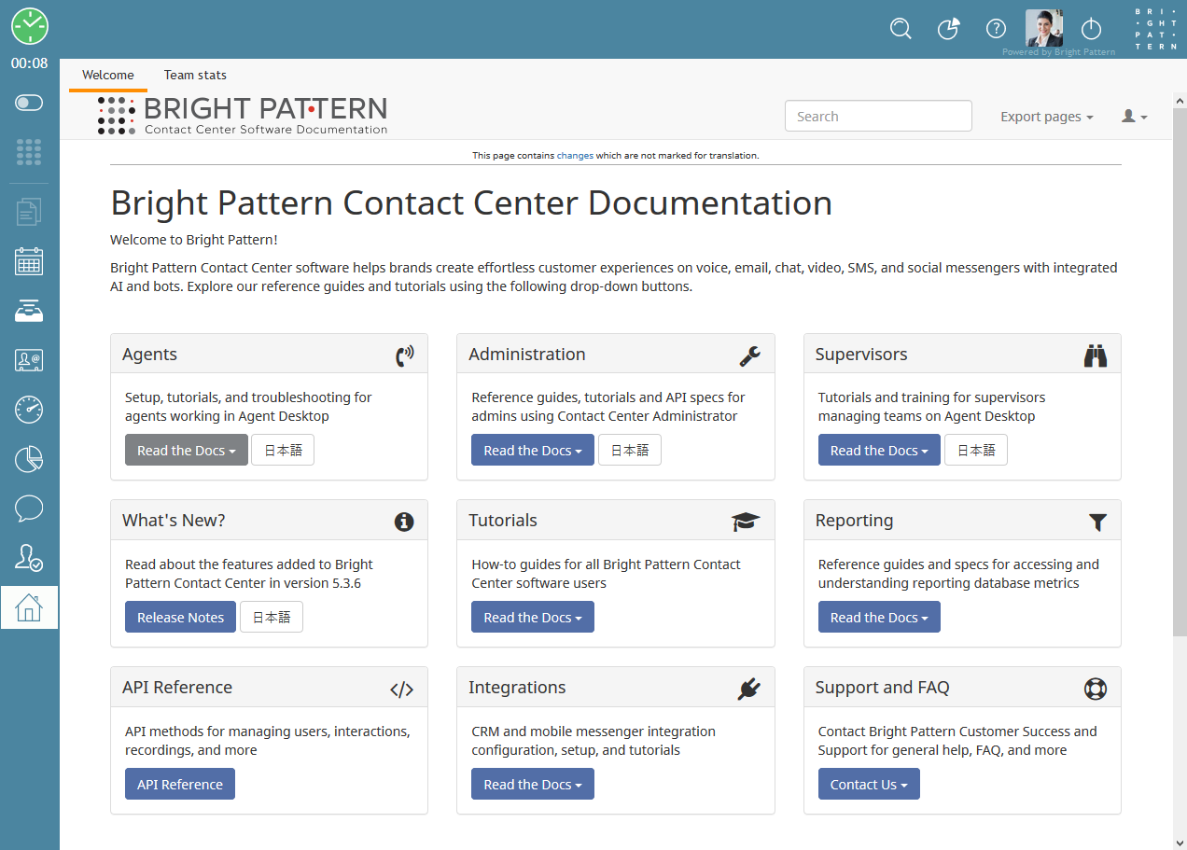Click the 'What's New?' card heading

(x=174, y=520)
